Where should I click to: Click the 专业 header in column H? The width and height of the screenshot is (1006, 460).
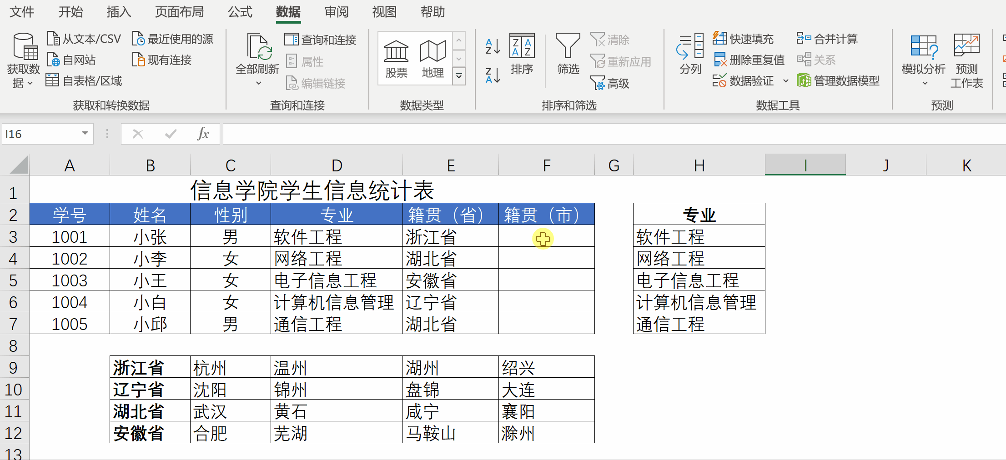pyautogui.click(x=699, y=215)
